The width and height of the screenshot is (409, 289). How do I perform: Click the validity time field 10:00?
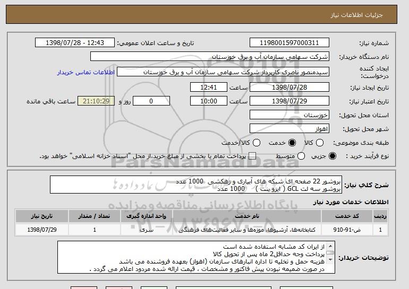[209, 101]
